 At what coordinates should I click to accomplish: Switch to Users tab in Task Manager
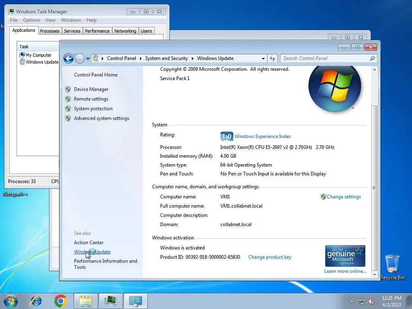146,31
